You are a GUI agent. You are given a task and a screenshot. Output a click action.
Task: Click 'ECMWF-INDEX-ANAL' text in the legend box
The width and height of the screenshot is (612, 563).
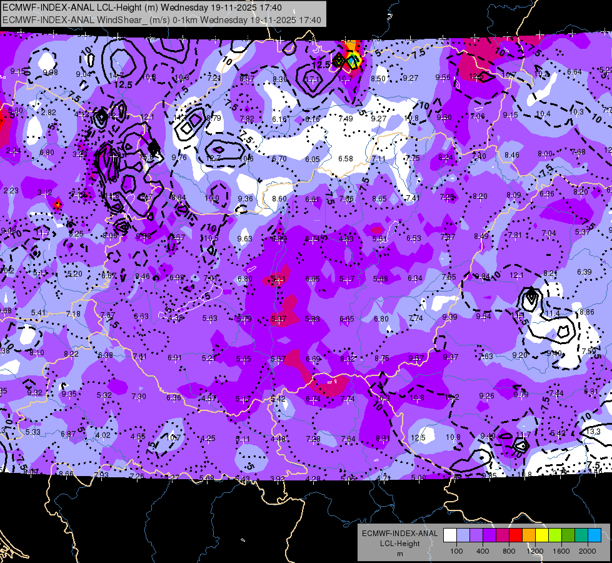click(399, 534)
